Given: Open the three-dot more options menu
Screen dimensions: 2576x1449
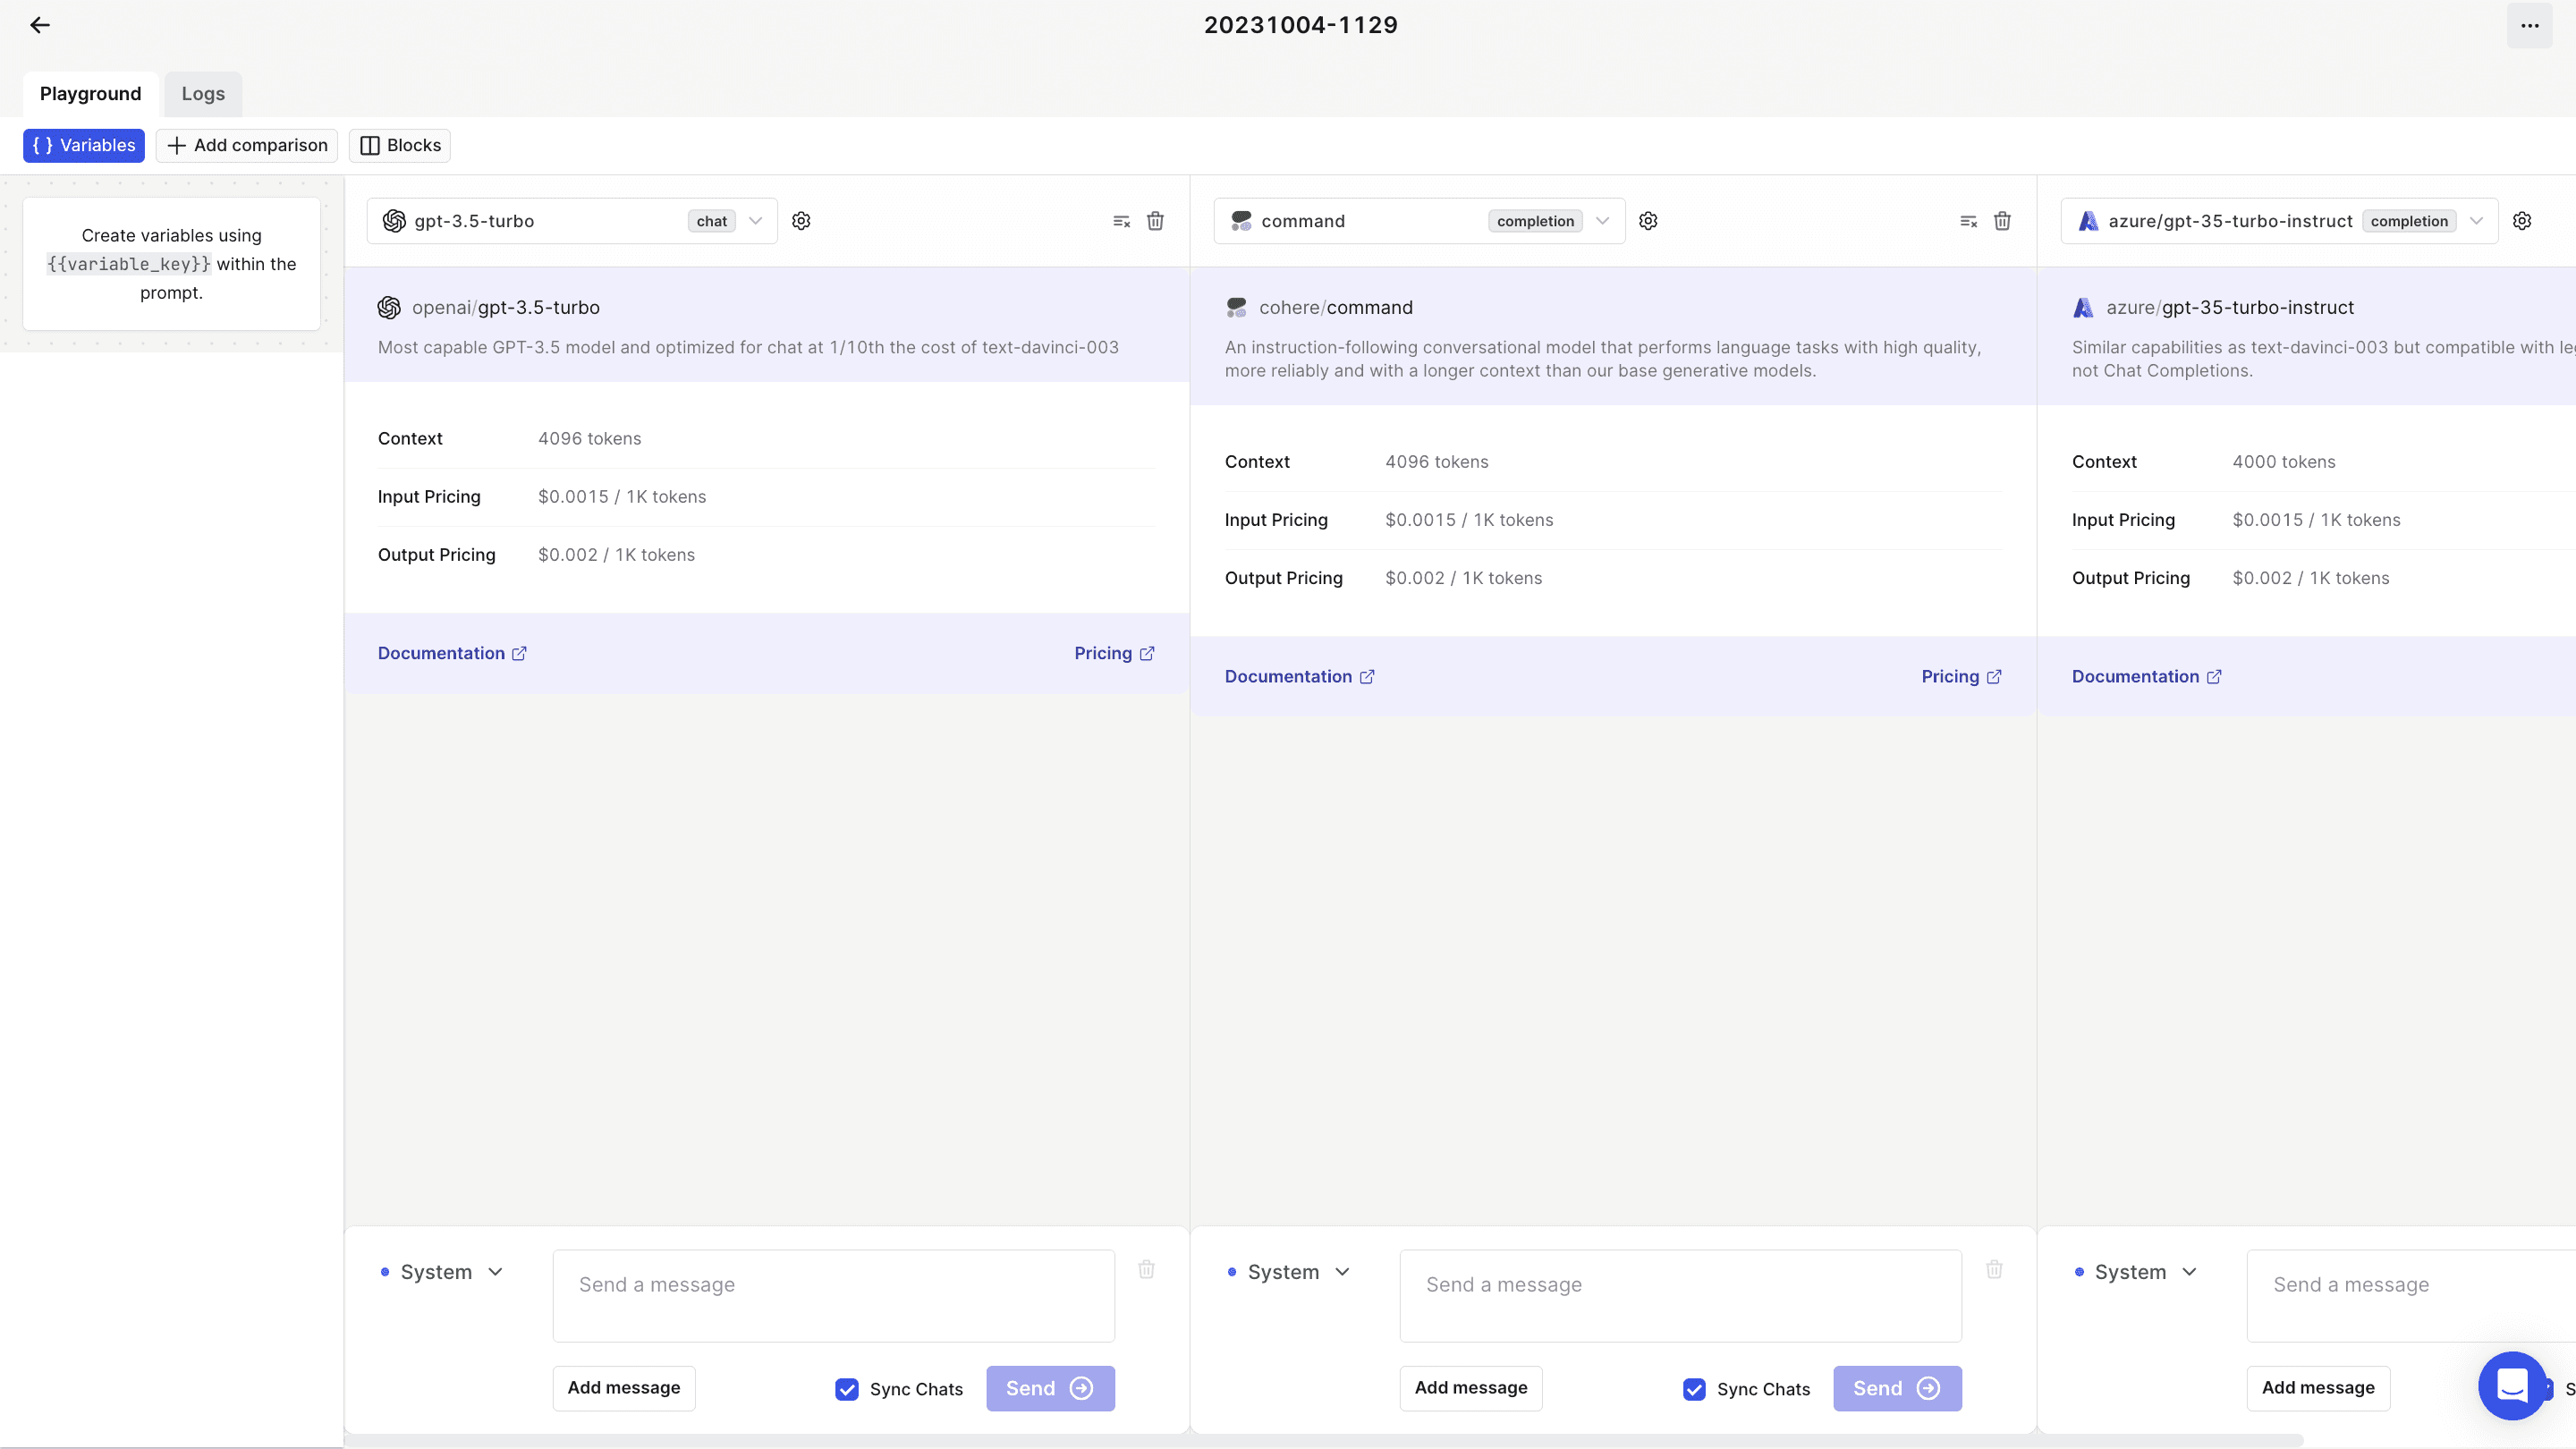Looking at the screenshot, I should [2529, 25].
